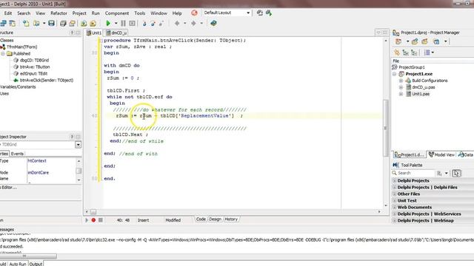This screenshot has width=474, height=266.
Task: Click the New project icon in Project Manager
Action: (415, 41)
